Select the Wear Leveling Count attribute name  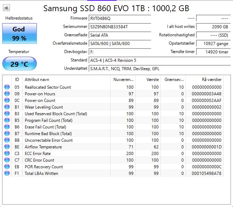click(x=44, y=107)
